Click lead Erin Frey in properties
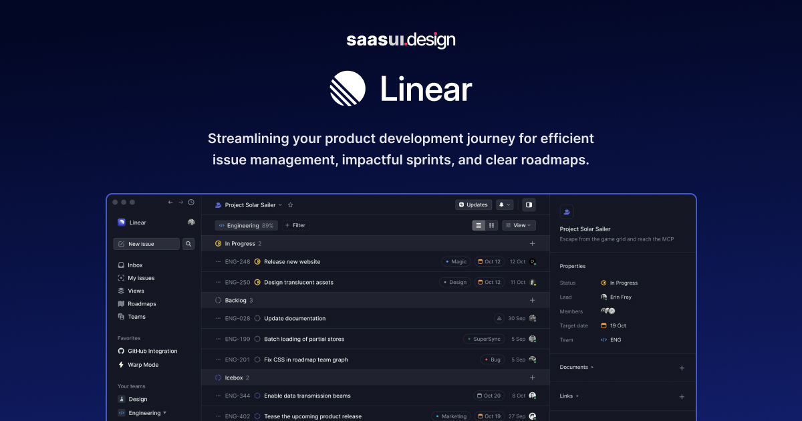 pyautogui.click(x=616, y=297)
